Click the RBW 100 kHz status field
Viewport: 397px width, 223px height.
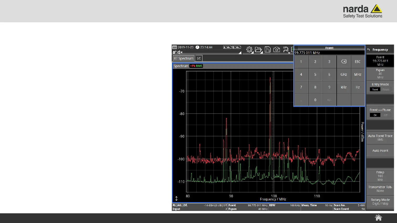coord(284,205)
